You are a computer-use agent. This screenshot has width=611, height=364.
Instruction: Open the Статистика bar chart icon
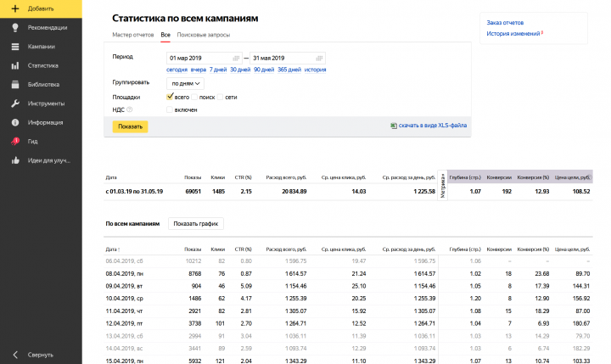15,65
